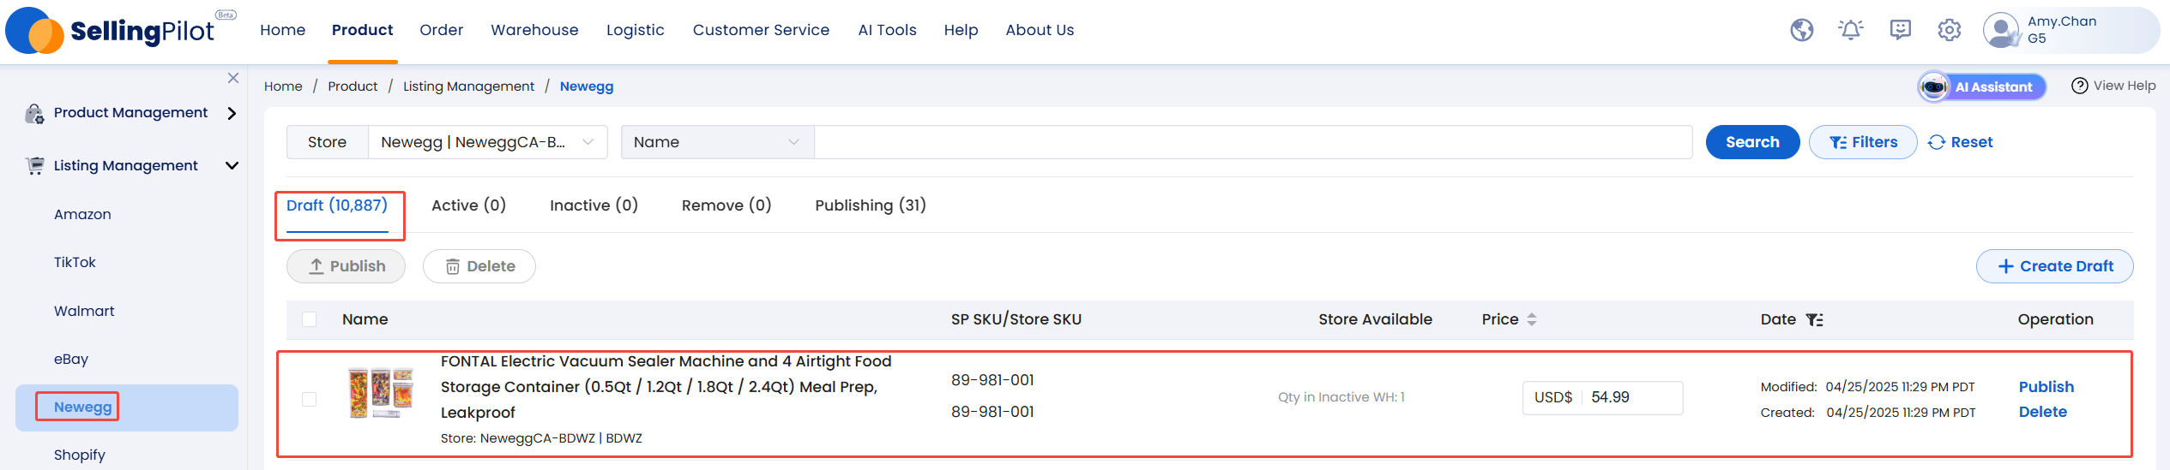
Task: Check the FONTAL Vacuum Sealer row checkbox
Action: (x=310, y=399)
